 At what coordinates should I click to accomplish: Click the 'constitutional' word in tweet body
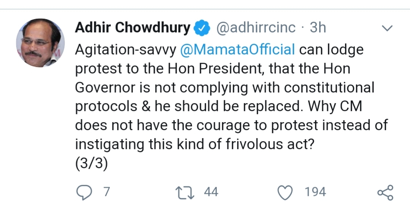tap(329, 87)
